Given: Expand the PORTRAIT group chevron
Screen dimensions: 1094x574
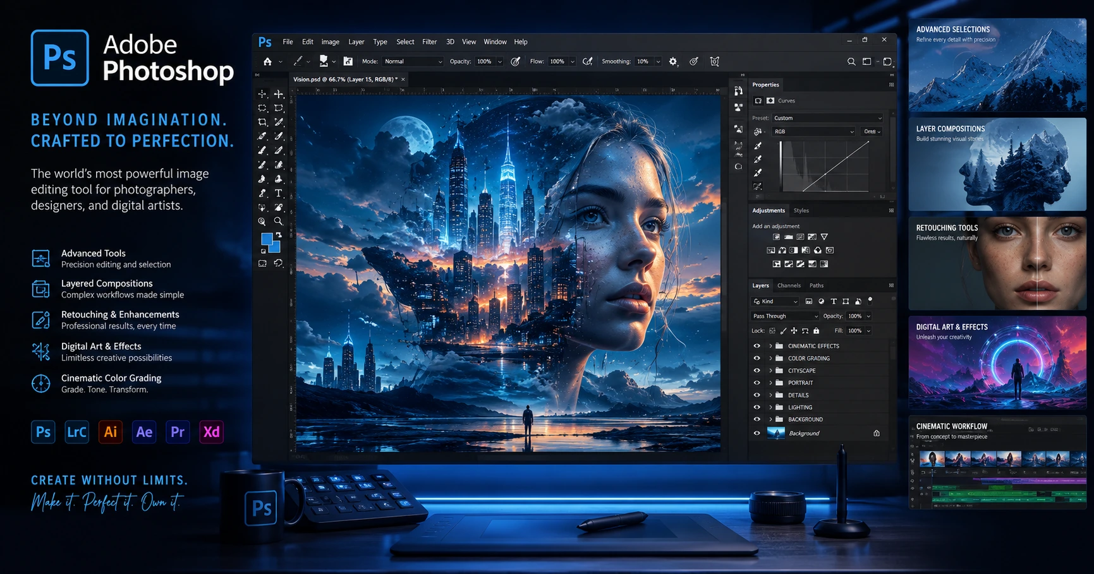Looking at the screenshot, I should [770, 383].
